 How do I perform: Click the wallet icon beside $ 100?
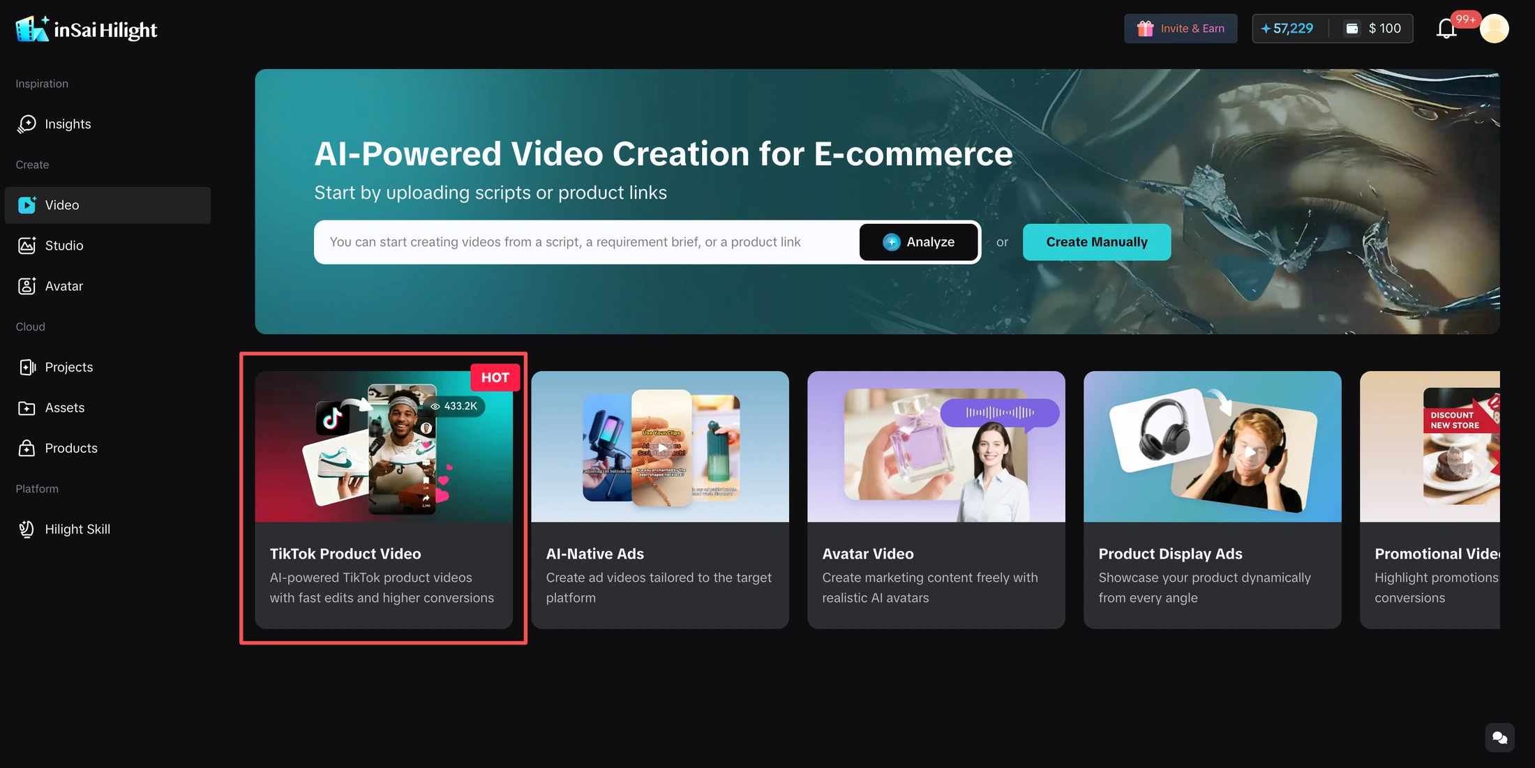point(1352,29)
